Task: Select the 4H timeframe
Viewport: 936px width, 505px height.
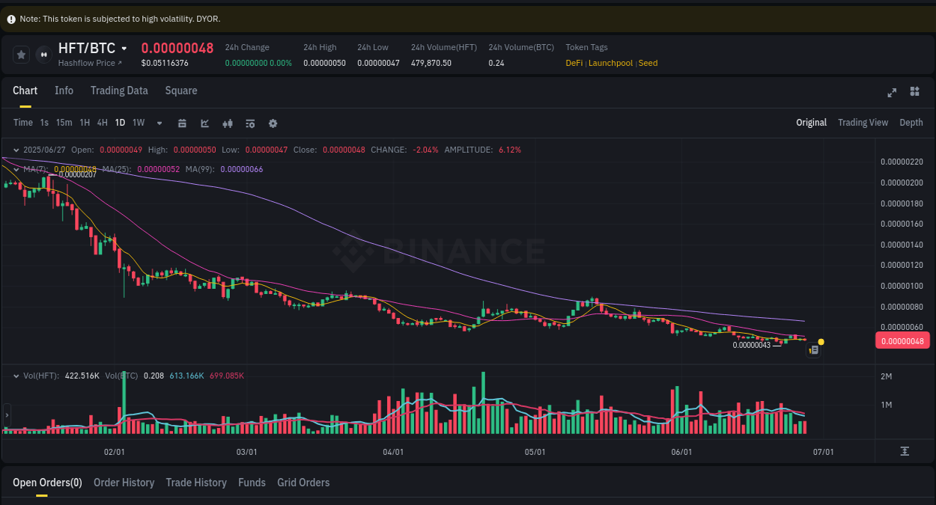Action: tap(102, 123)
